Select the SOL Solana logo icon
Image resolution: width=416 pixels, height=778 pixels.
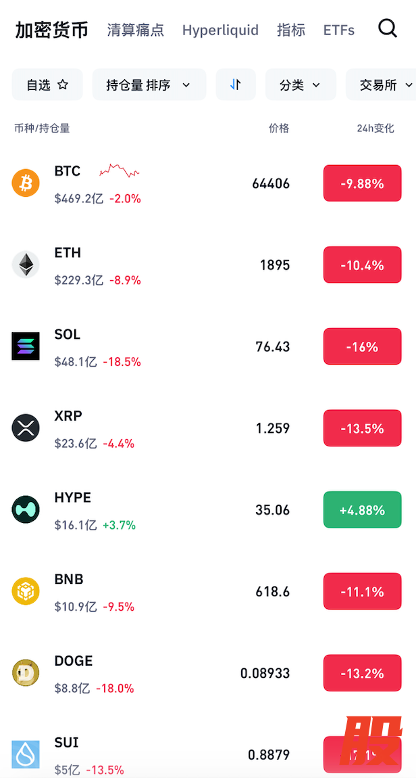point(26,346)
